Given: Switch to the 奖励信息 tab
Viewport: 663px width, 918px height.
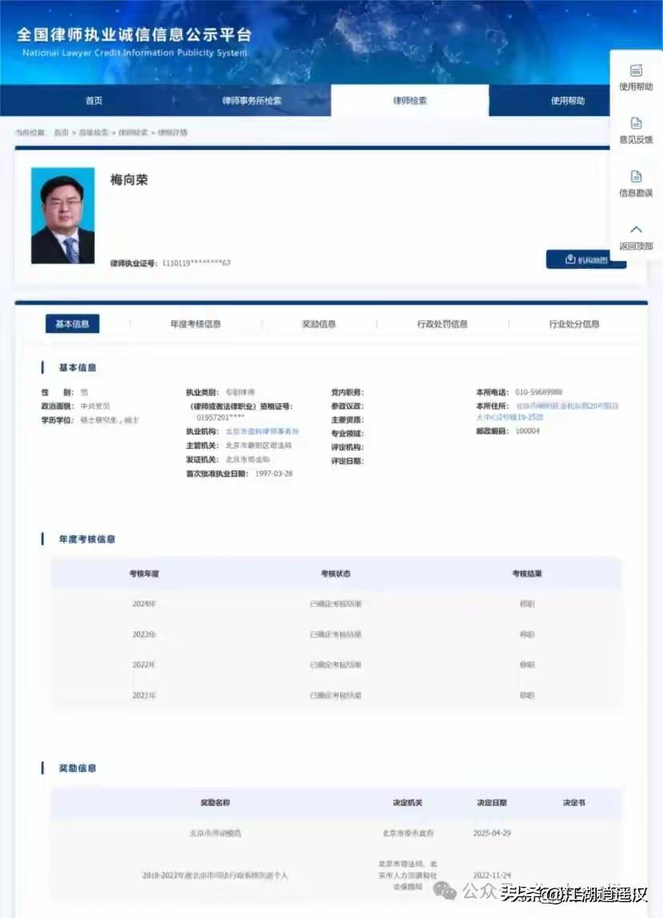Looking at the screenshot, I should (x=319, y=324).
